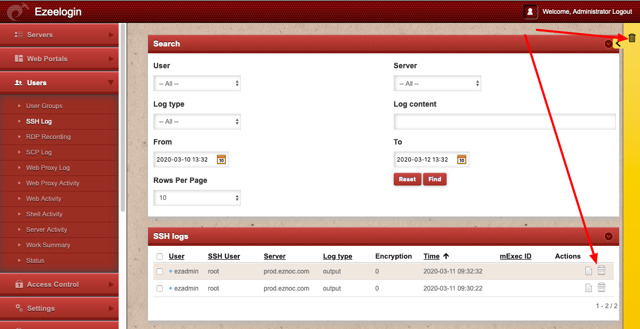Screen dimensions: 640x329
Task: Open the From date calendar picker
Action: tap(221, 159)
